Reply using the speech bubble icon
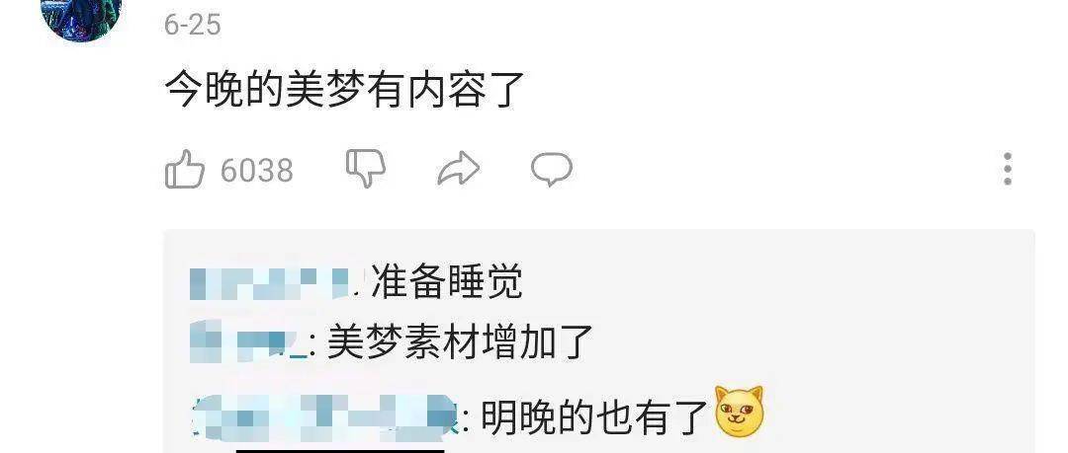Viewport: 1068px width, 453px height. pyautogui.click(x=551, y=169)
